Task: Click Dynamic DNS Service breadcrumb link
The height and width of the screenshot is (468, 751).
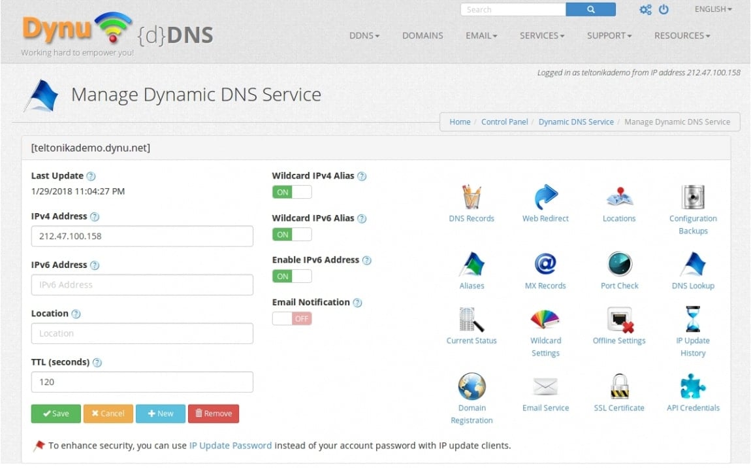Action: [x=576, y=122]
